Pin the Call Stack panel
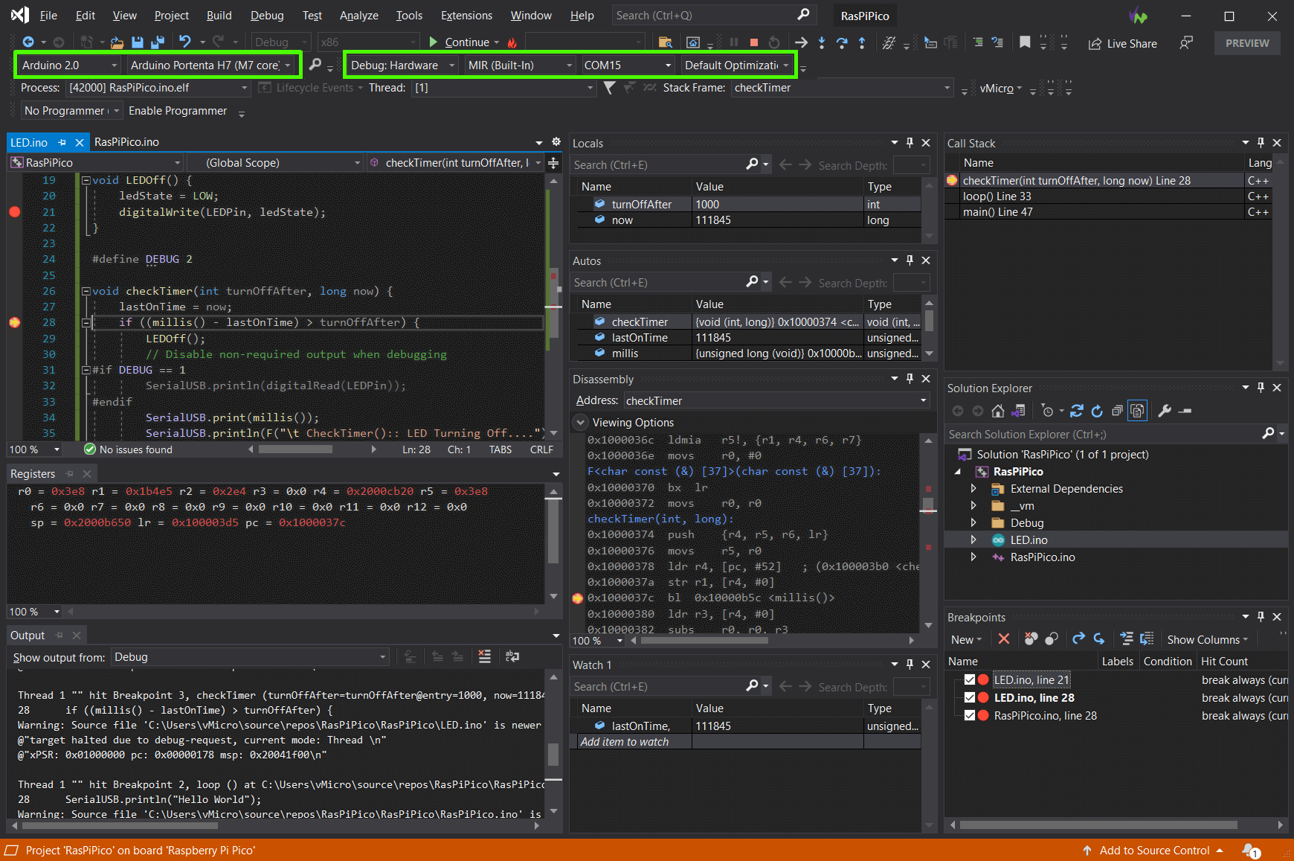The height and width of the screenshot is (861, 1294). tap(1261, 142)
